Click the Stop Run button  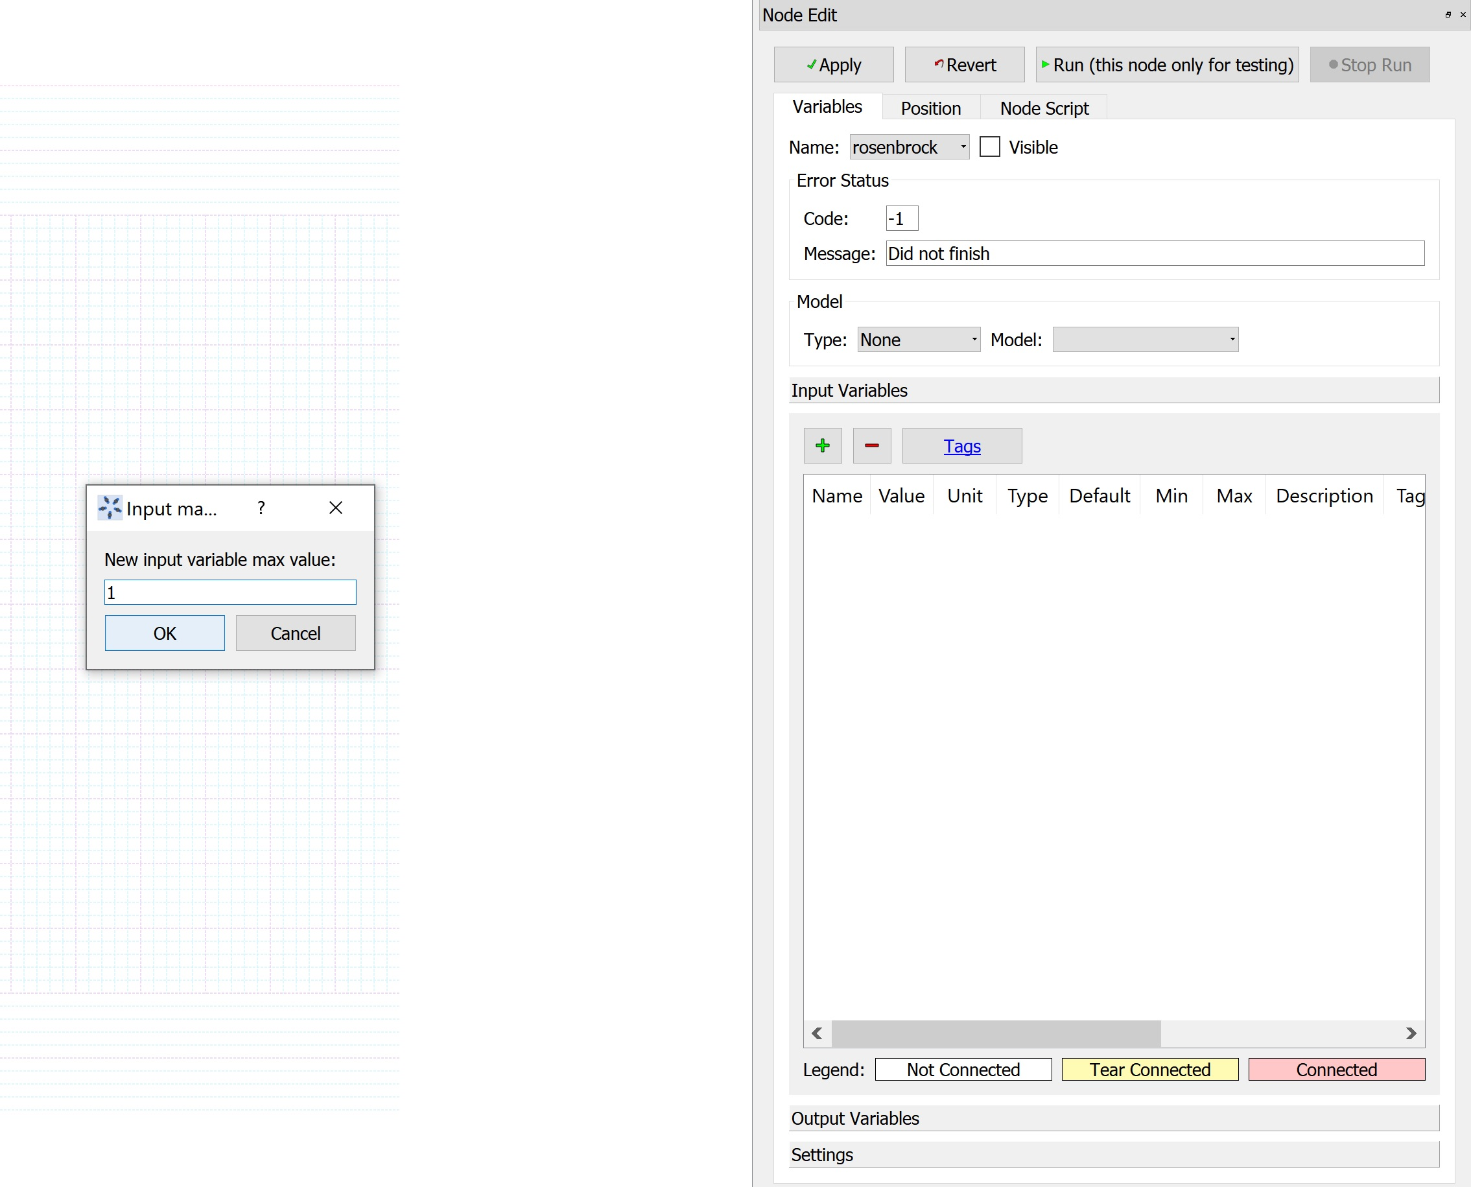point(1369,65)
